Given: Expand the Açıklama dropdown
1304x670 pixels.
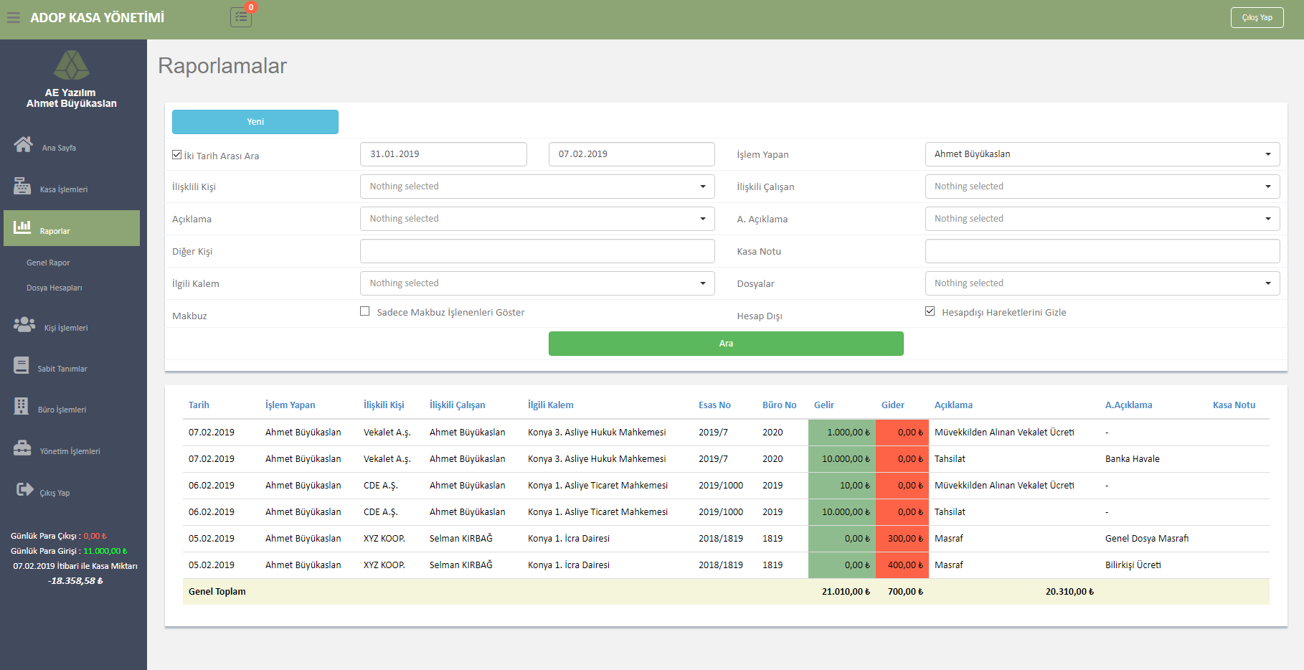Looking at the screenshot, I should coord(537,219).
